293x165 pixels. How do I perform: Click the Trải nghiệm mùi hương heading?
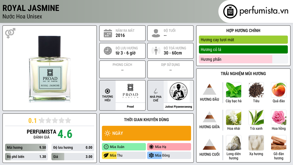point(243,74)
